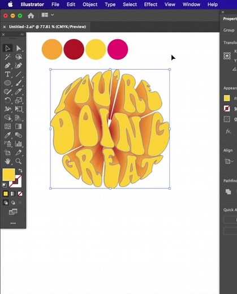Select the Zoom tool
237x294 pixels.
19,161
